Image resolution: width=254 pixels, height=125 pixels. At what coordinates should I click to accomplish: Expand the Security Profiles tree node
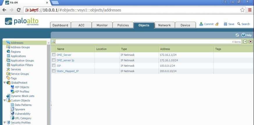[x=4, y=123]
